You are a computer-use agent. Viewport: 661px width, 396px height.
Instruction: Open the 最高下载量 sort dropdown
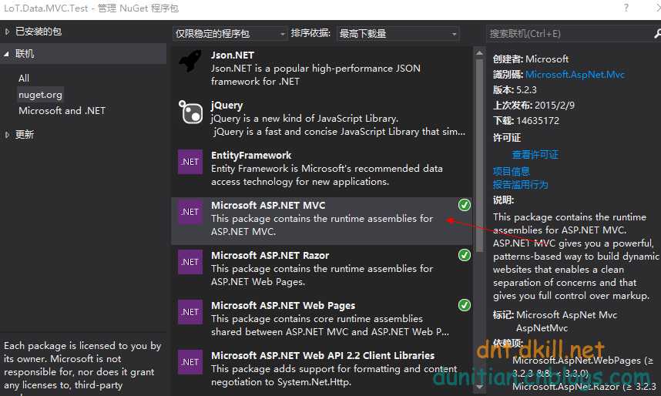pyautogui.click(x=398, y=34)
